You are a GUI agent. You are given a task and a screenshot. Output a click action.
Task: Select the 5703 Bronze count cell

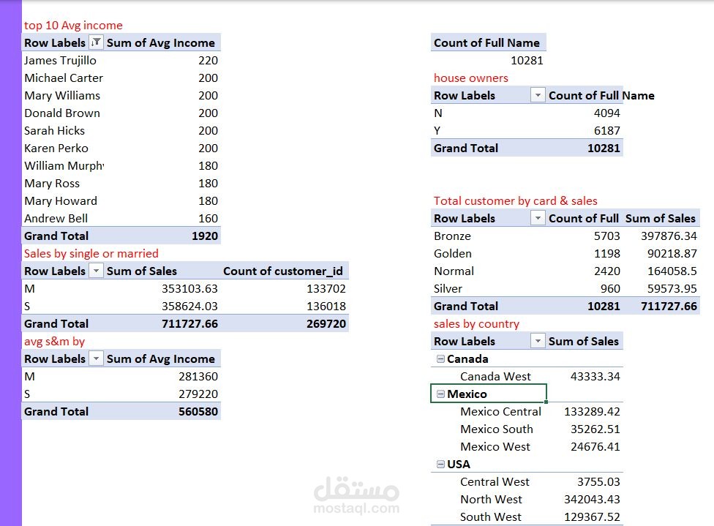click(x=607, y=236)
